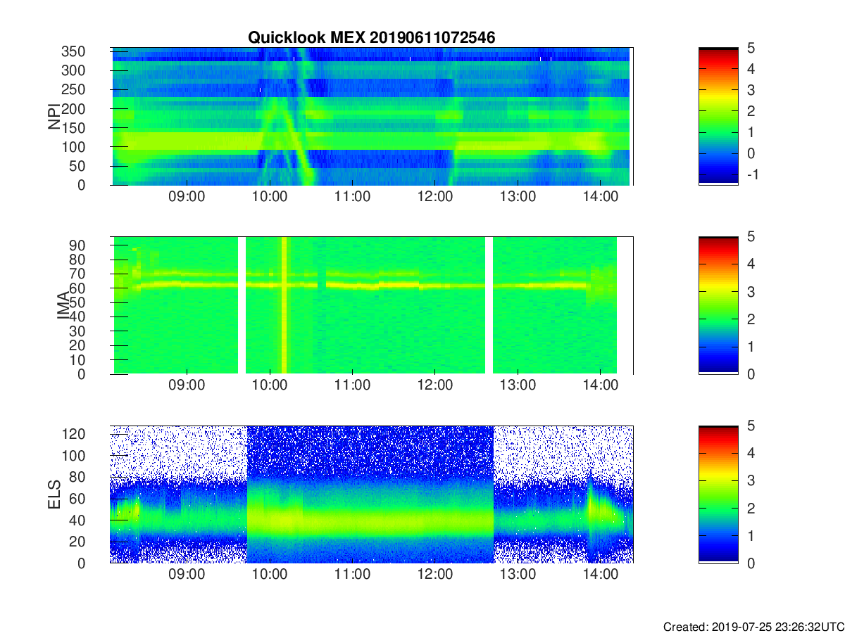Select the 09:00 tick under NPI panel

[x=187, y=198]
